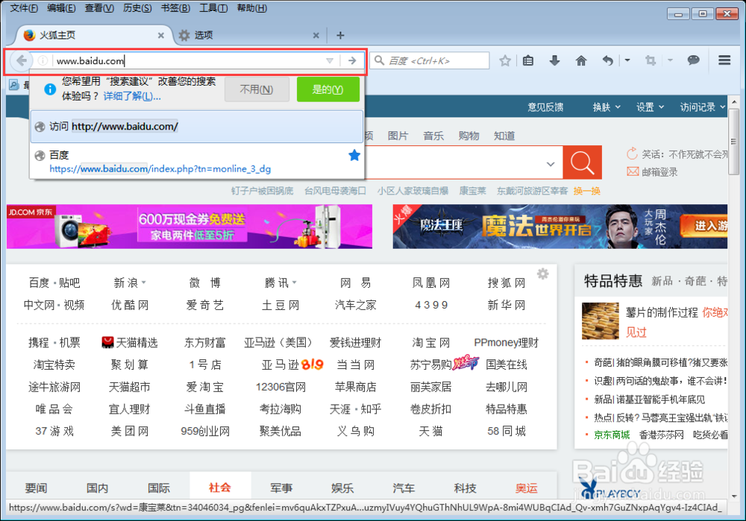Open the 编辑(E) menu
The height and width of the screenshot is (521, 746).
tap(61, 8)
